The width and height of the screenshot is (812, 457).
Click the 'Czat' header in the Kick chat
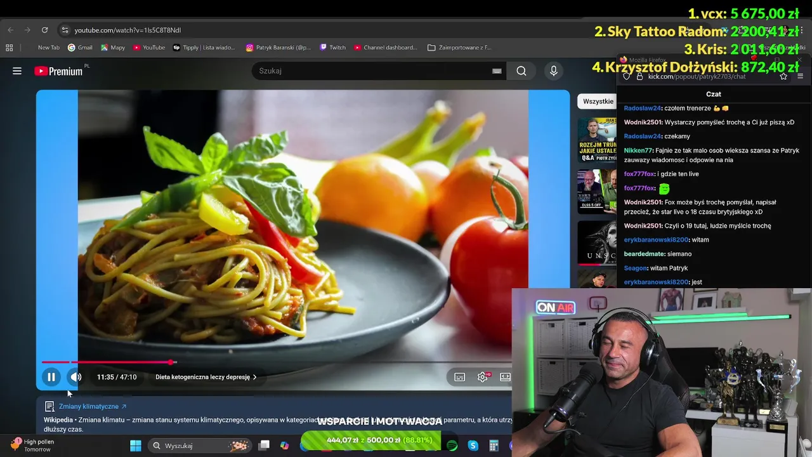(x=714, y=94)
